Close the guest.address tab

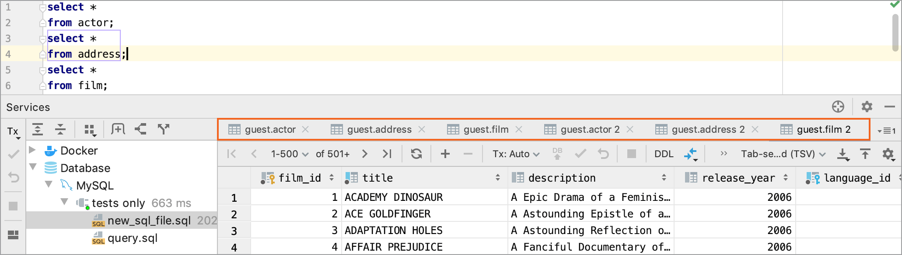click(422, 129)
